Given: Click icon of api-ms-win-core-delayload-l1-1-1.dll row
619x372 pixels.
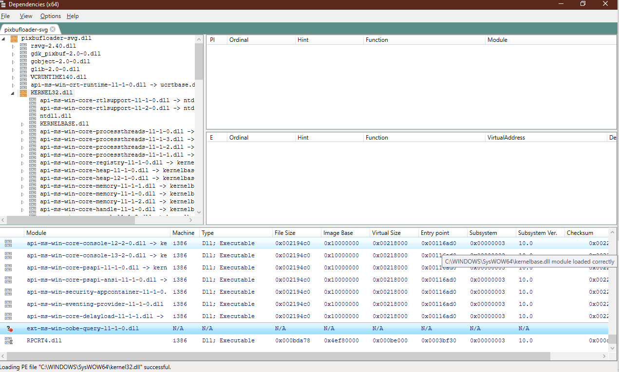Looking at the screenshot, I should pyautogui.click(x=9, y=316).
